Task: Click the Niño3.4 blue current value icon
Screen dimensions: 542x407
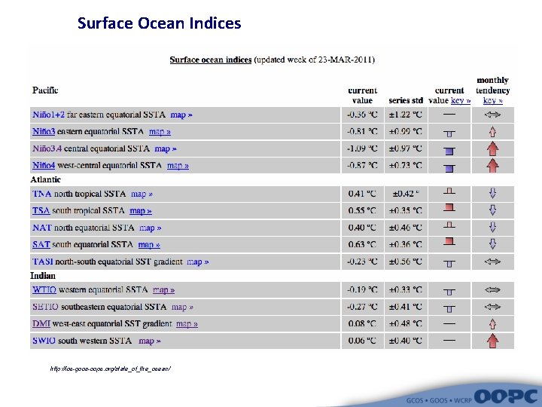Action: (x=449, y=151)
